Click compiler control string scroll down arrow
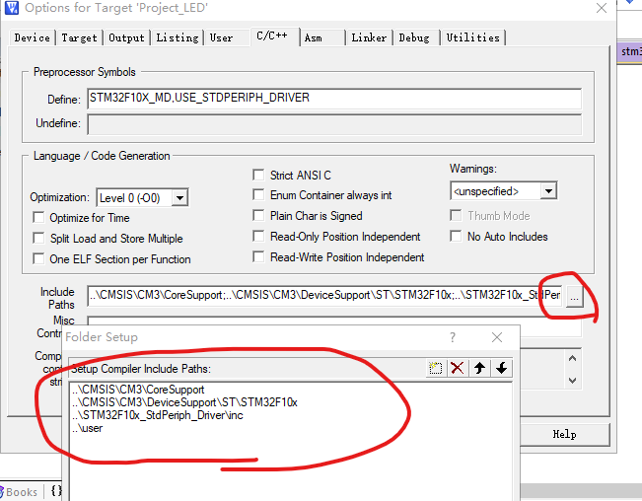The height and width of the screenshot is (501, 642). click(x=572, y=381)
